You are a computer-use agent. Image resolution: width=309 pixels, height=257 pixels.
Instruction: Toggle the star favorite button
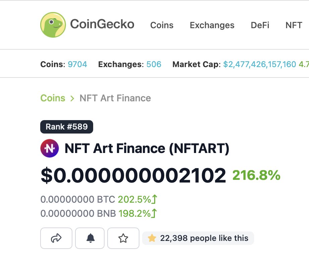(123, 238)
